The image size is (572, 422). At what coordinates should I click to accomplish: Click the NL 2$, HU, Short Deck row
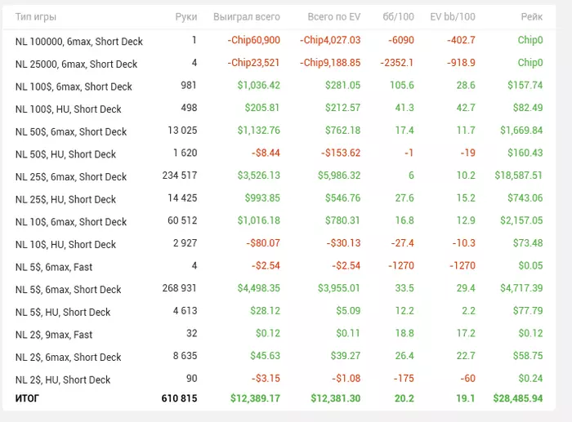click(63, 380)
